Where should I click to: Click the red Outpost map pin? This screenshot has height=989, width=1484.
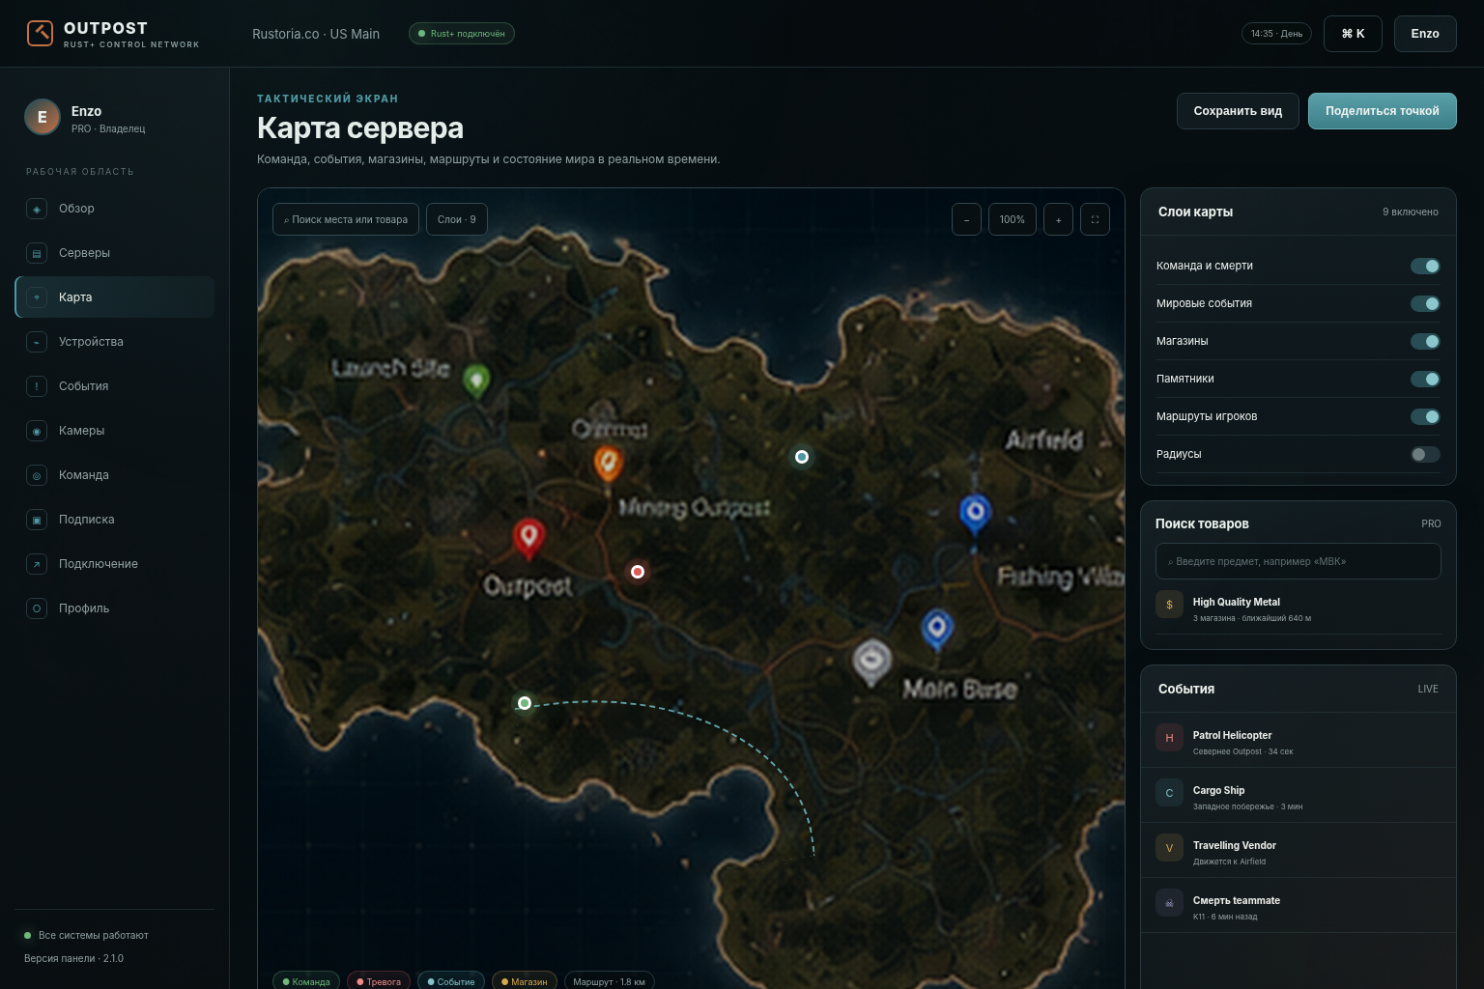click(x=528, y=538)
